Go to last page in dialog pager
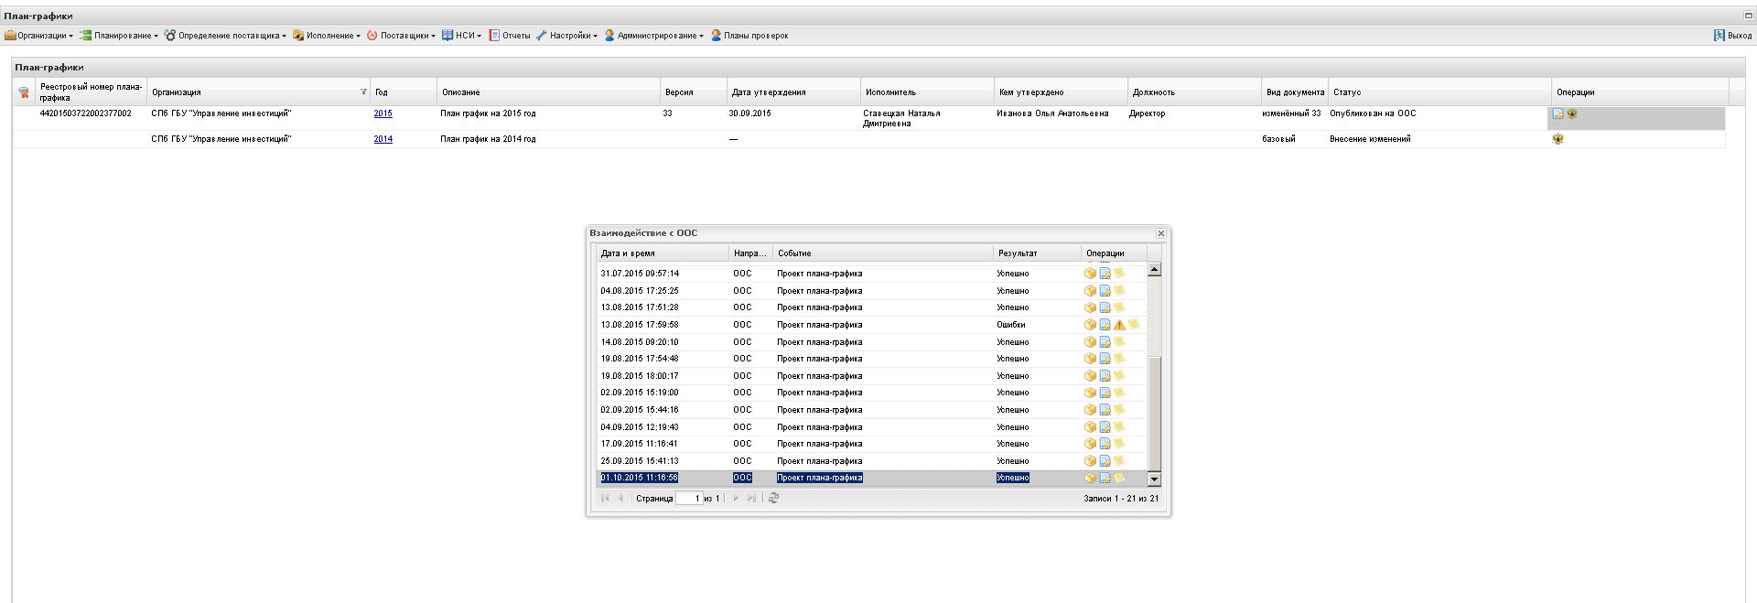 point(751,499)
